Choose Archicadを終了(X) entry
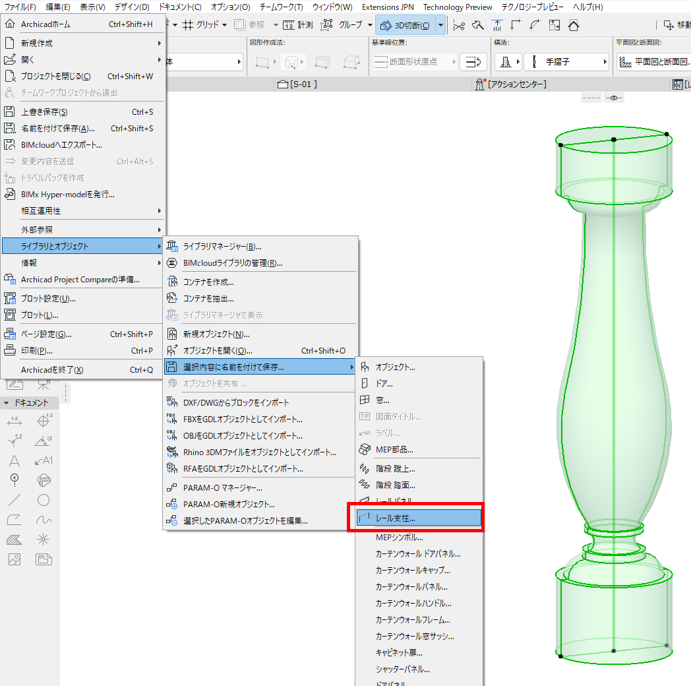Viewport: 691px width, 686px height. 83,370
